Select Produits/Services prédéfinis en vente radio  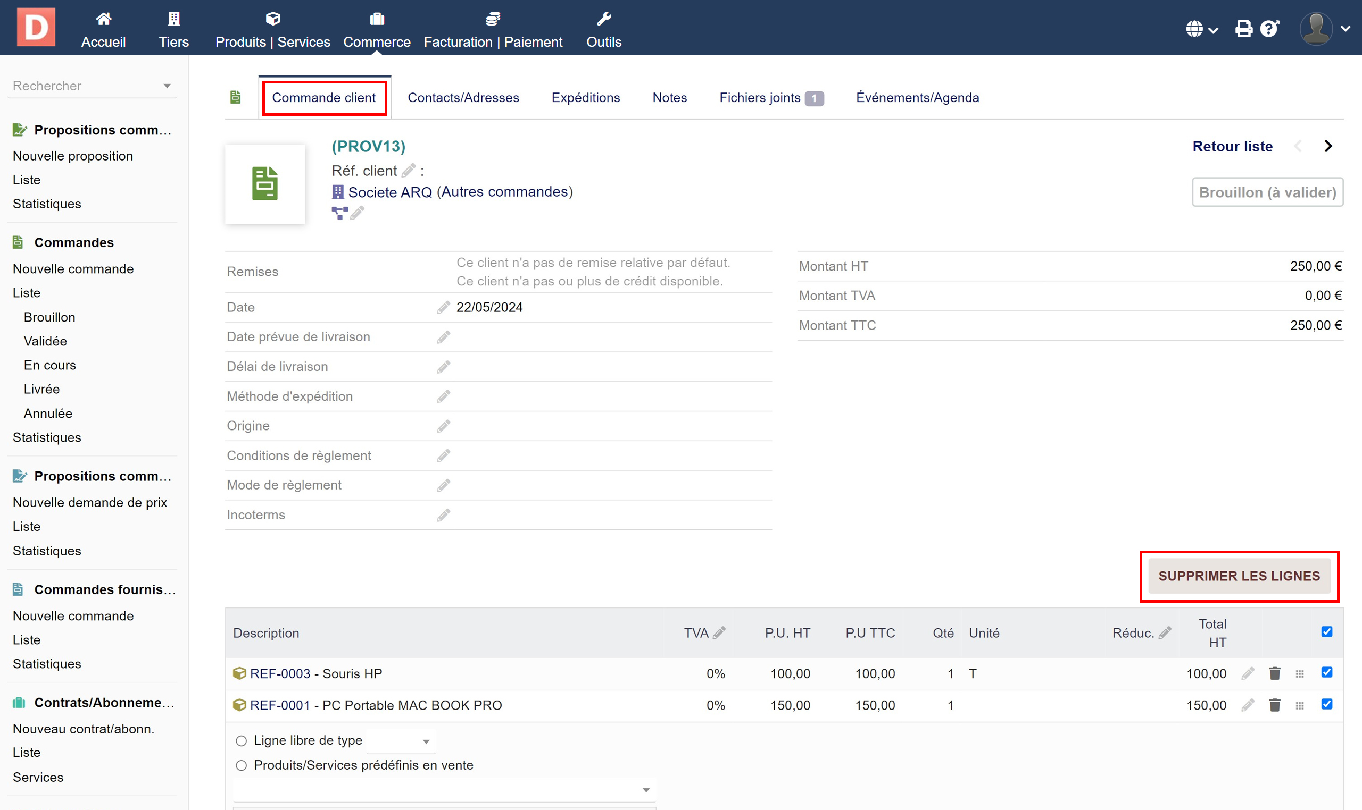click(x=241, y=765)
